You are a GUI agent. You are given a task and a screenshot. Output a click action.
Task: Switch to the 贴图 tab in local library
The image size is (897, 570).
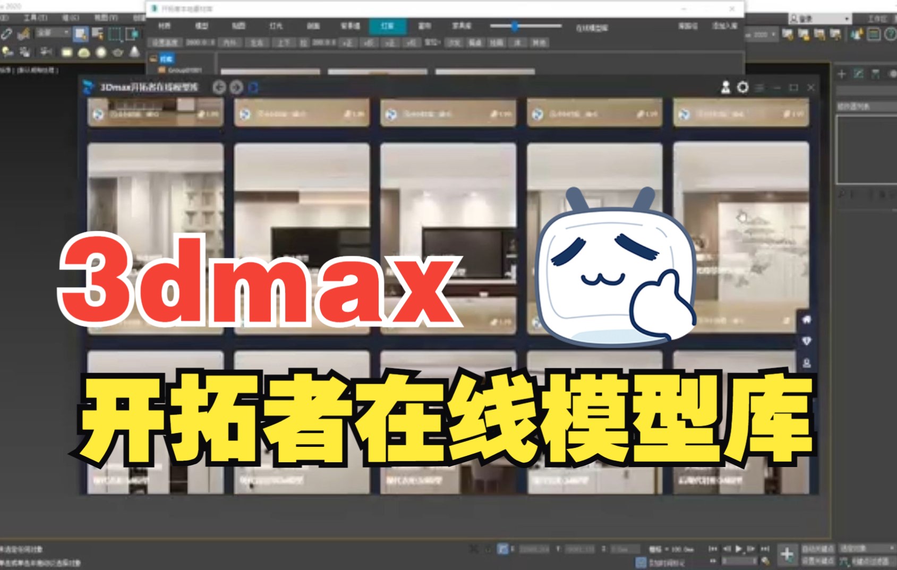coord(238,25)
